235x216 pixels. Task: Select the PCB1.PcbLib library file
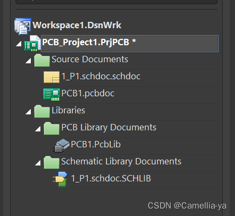pos(96,144)
